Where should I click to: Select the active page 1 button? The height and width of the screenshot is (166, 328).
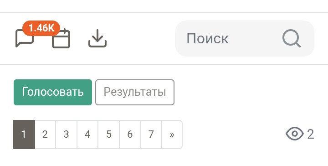click(24, 135)
